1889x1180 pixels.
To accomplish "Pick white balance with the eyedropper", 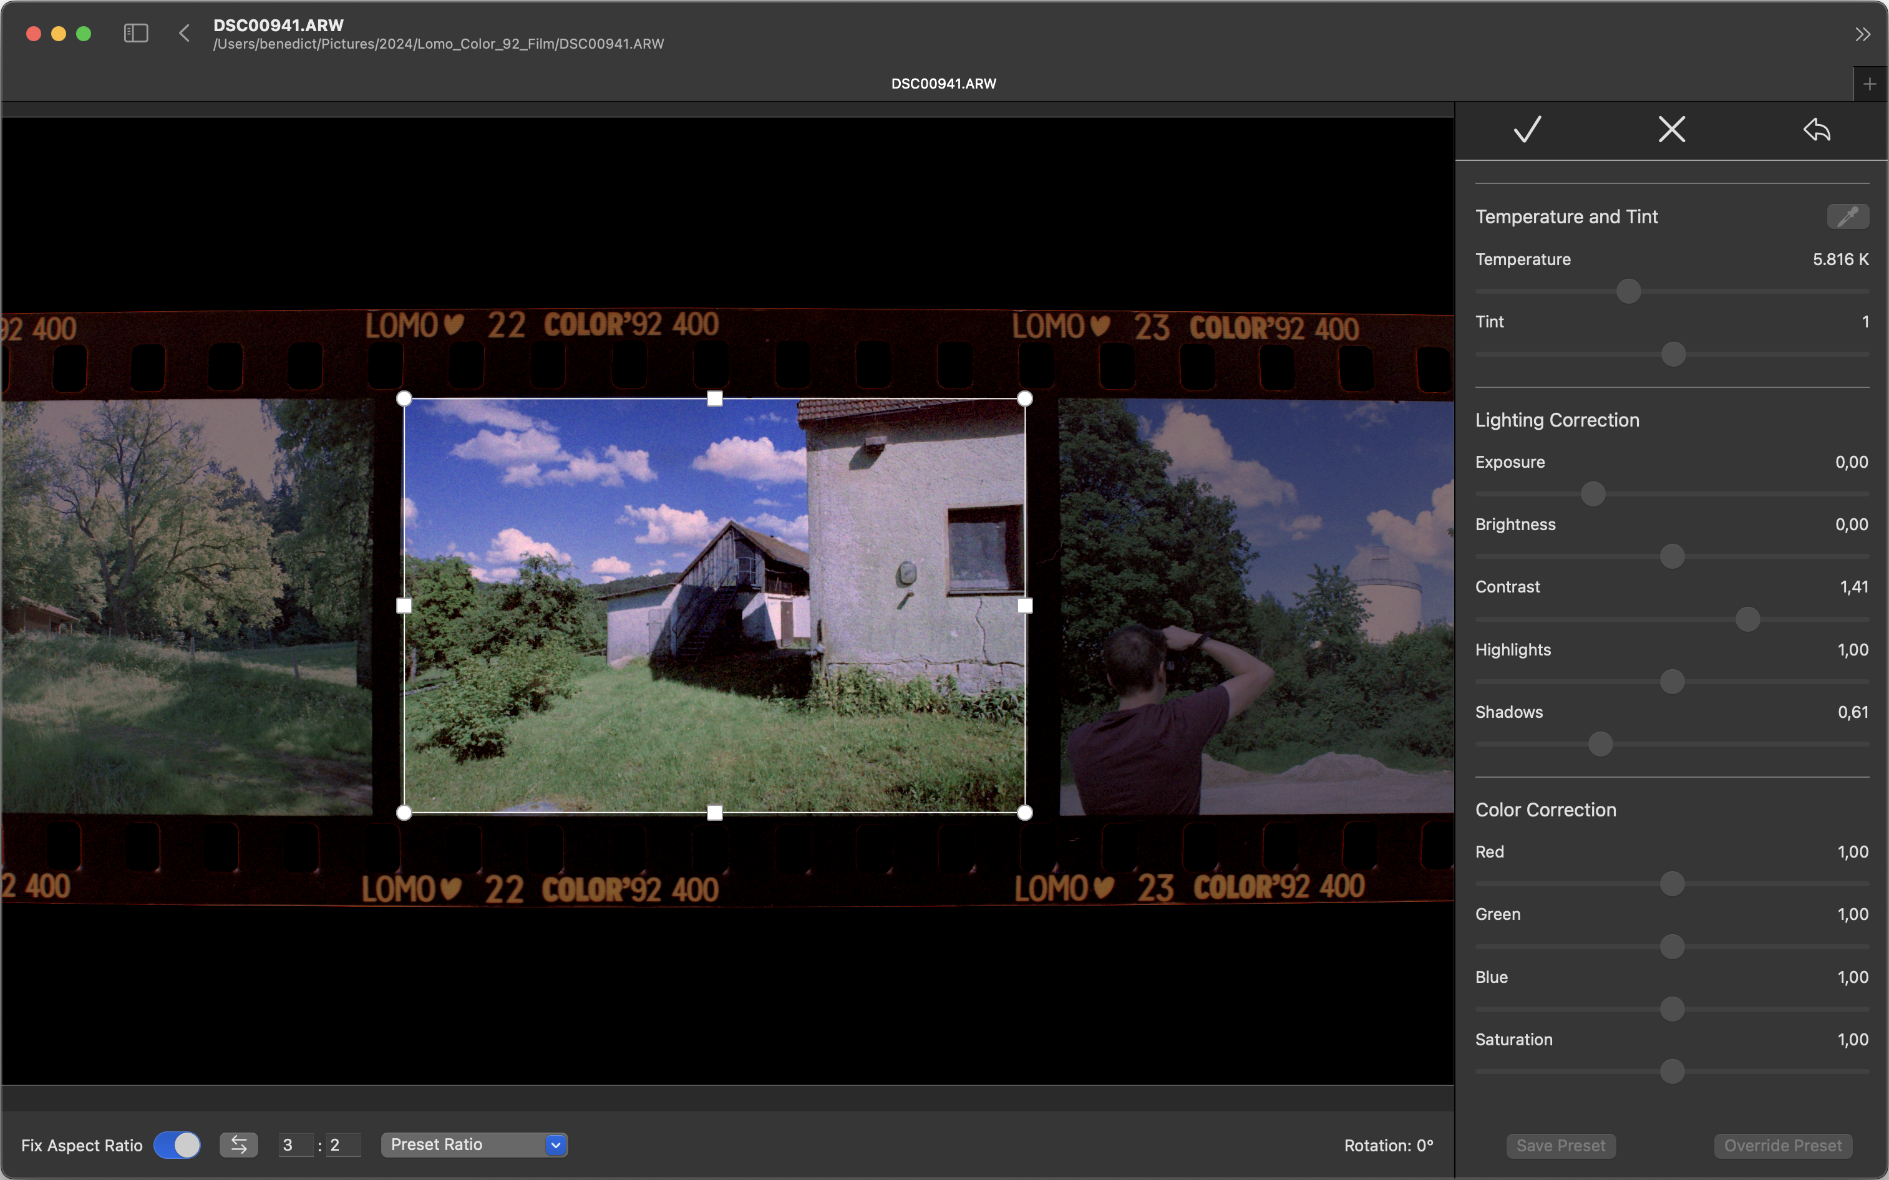I will (1847, 217).
